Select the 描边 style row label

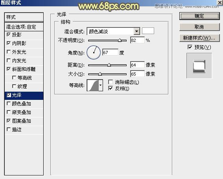pyautogui.click(x=17, y=129)
